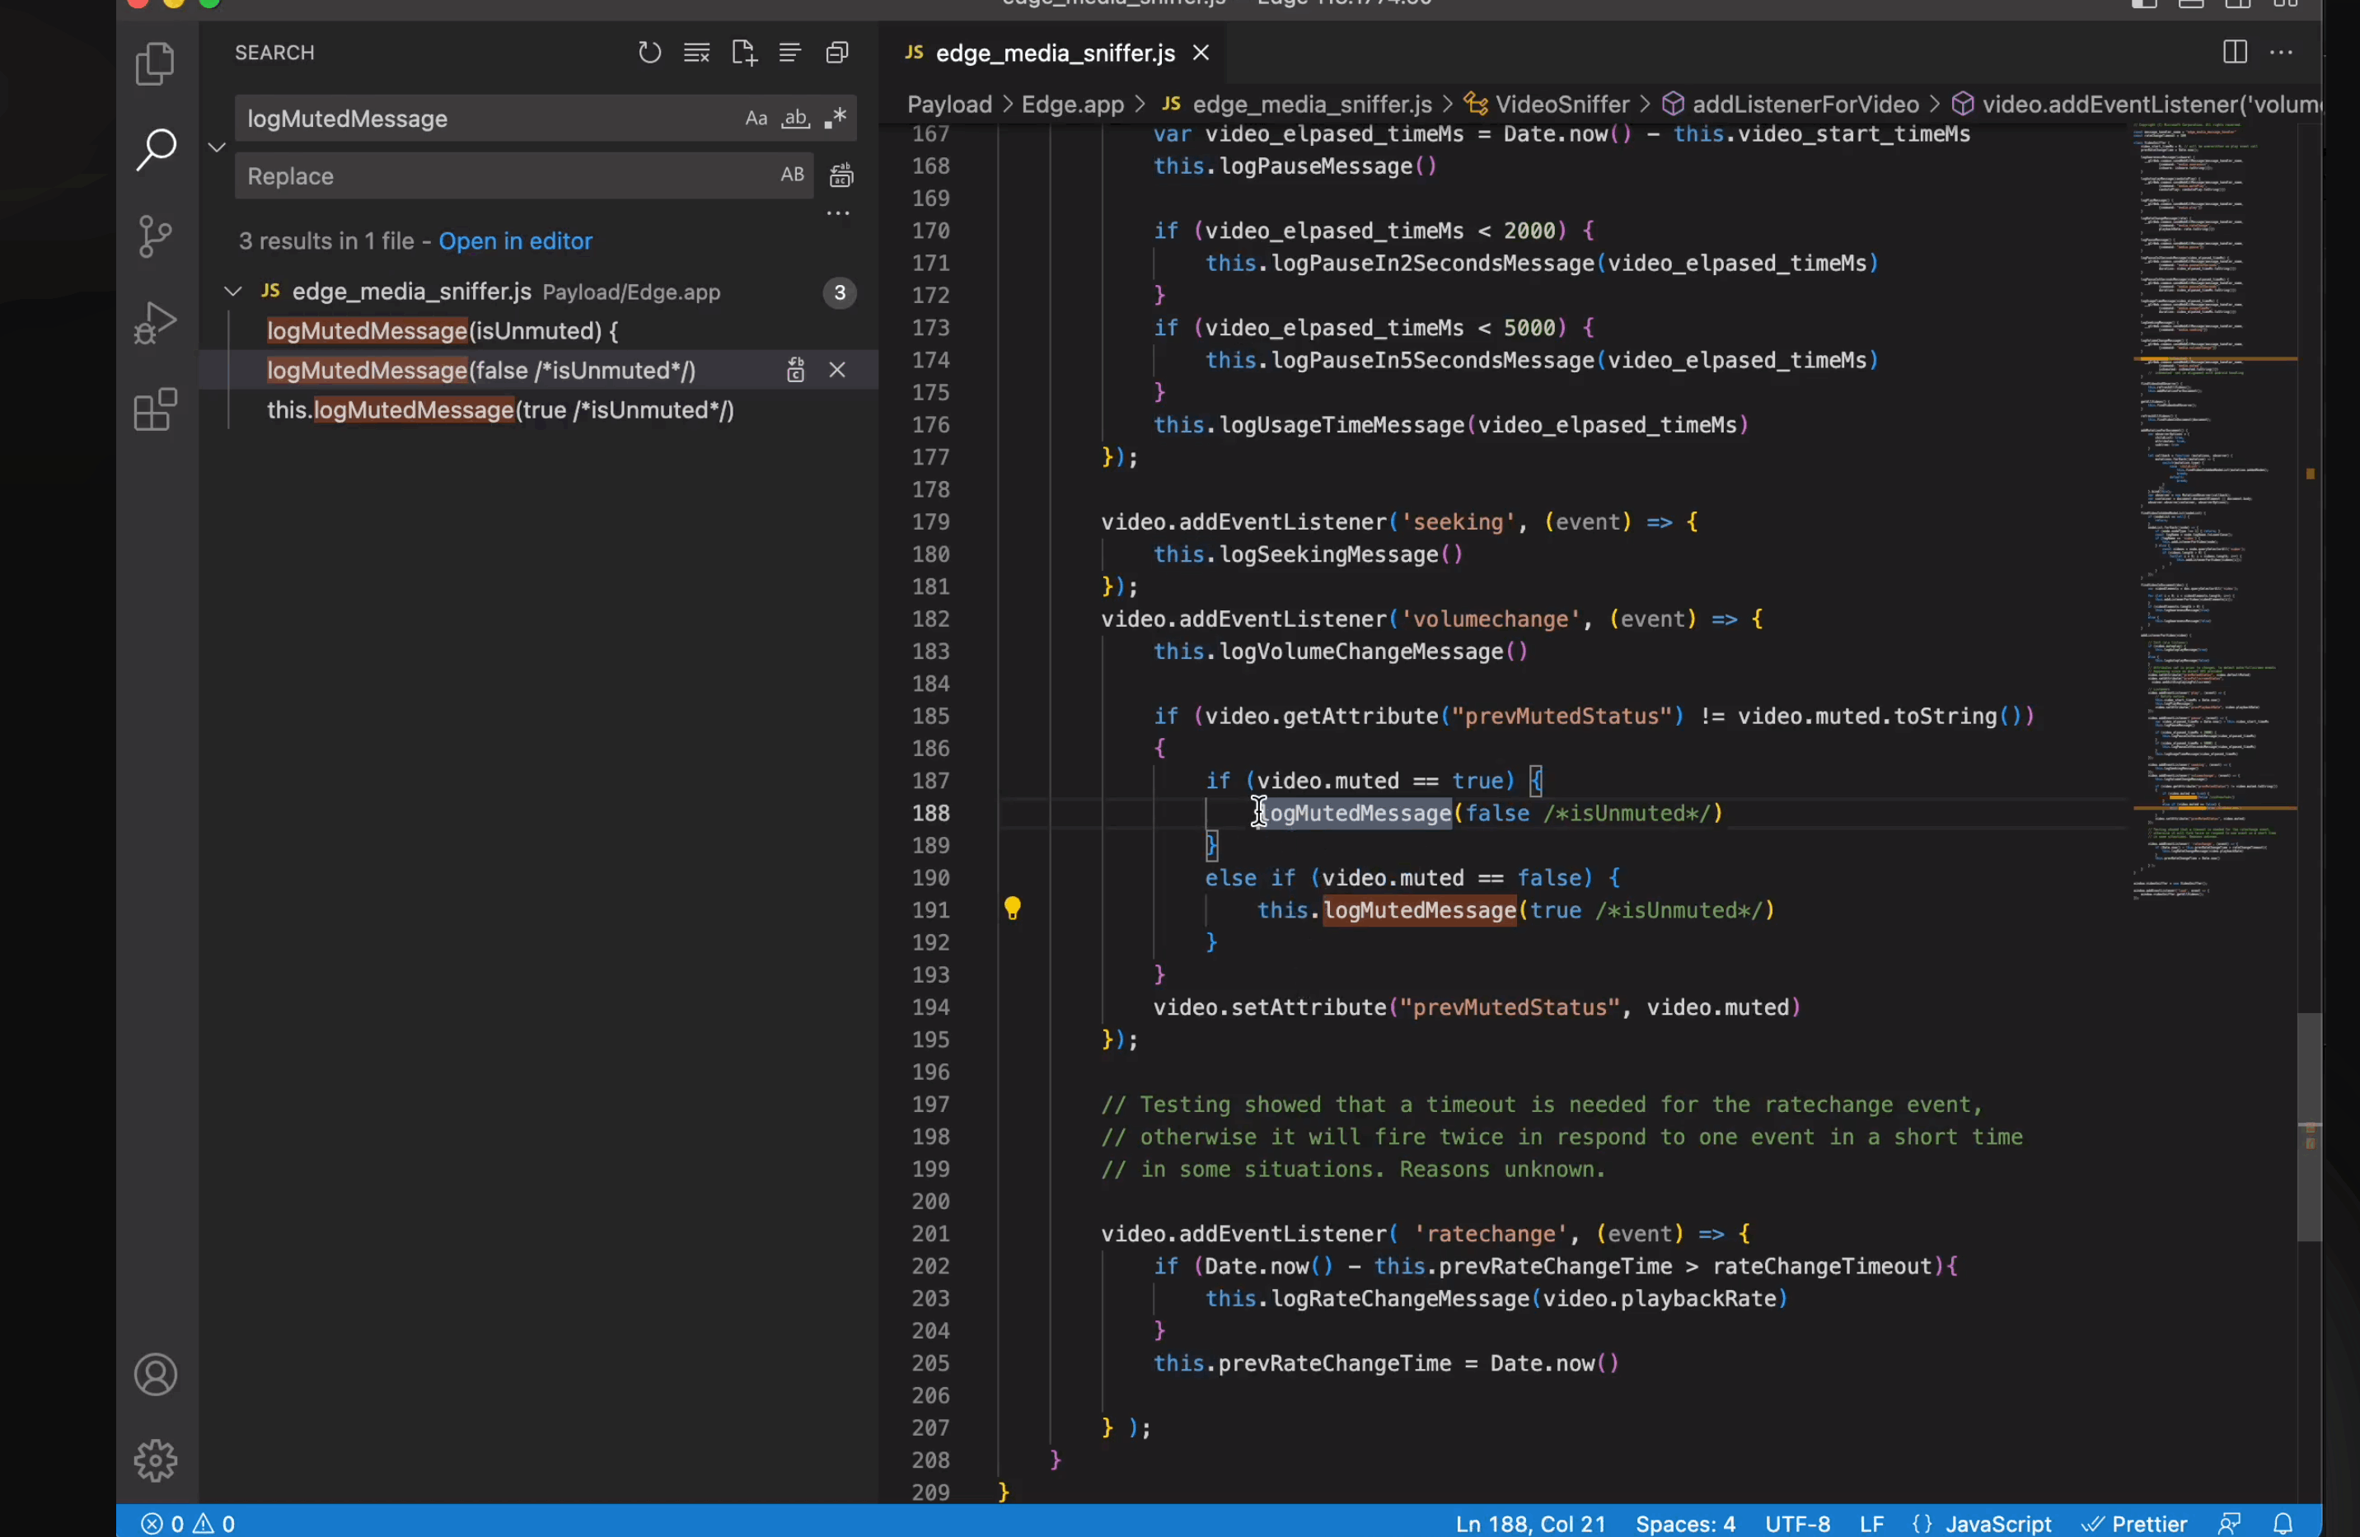Image resolution: width=2360 pixels, height=1537 pixels.
Task: Open Source Control view
Action: pyautogui.click(x=155, y=236)
